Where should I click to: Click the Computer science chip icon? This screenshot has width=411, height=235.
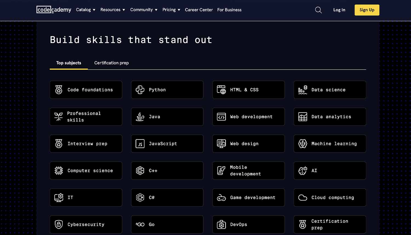[x=59, y=171]
